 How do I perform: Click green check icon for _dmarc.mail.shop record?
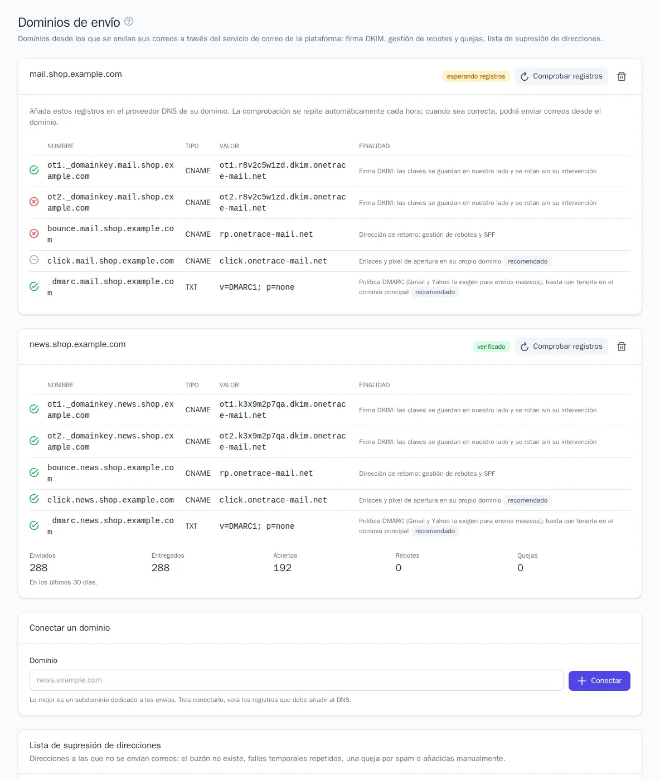point(34,286)
